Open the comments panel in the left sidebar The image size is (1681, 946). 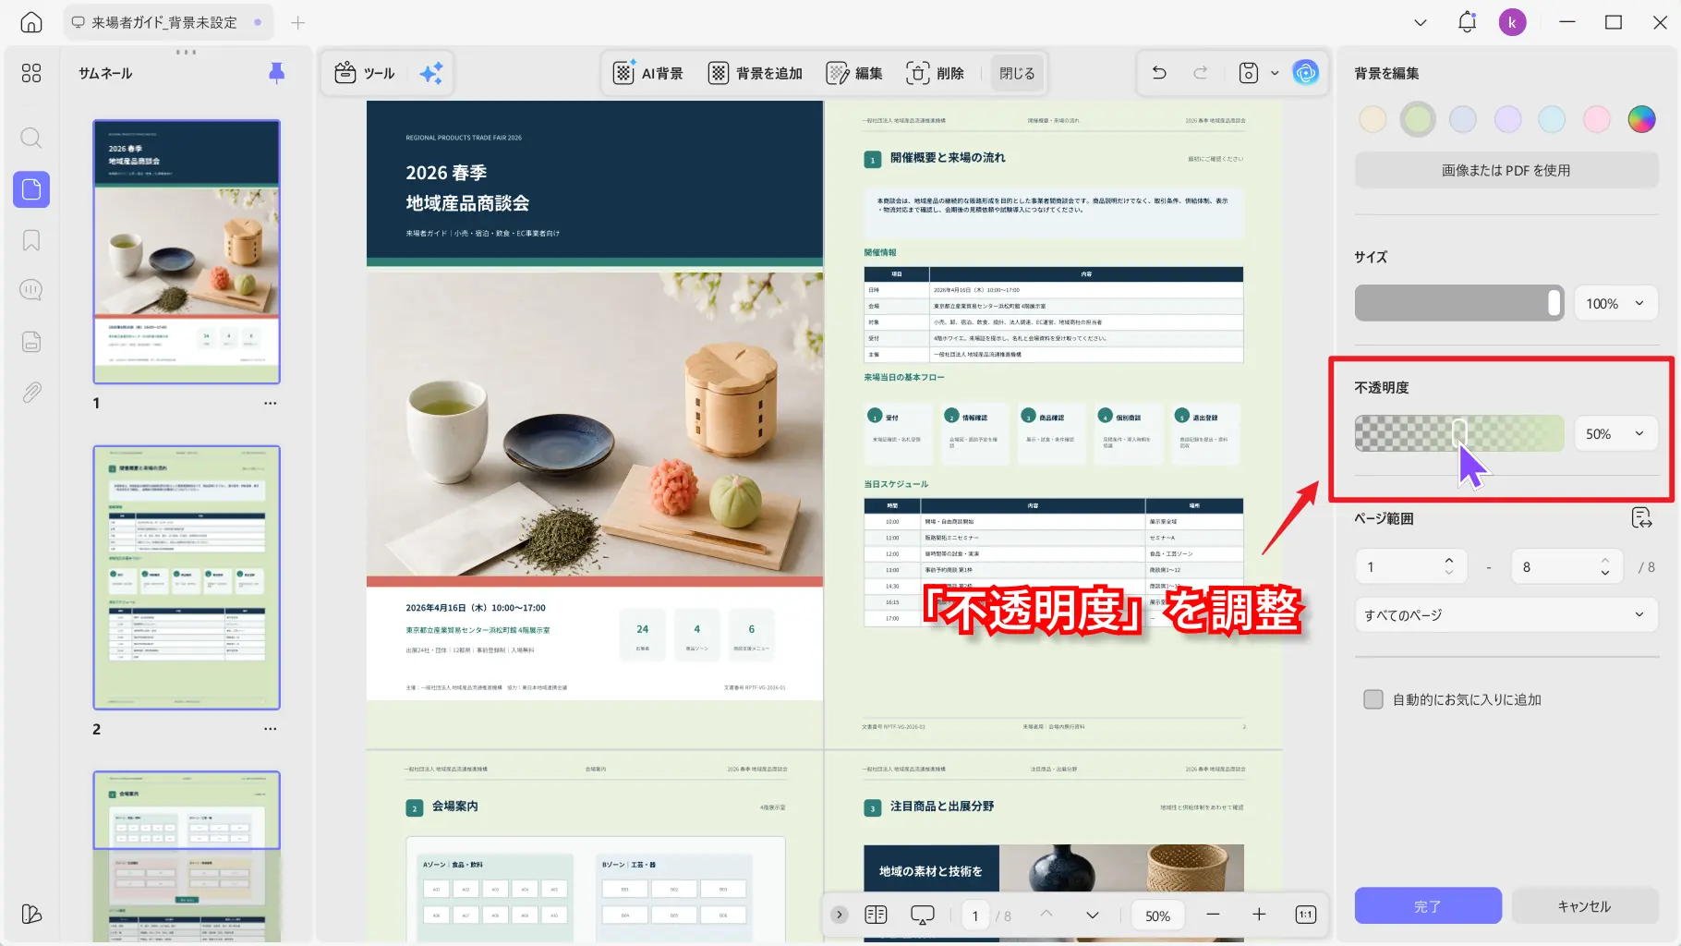(x=31, y=290)
